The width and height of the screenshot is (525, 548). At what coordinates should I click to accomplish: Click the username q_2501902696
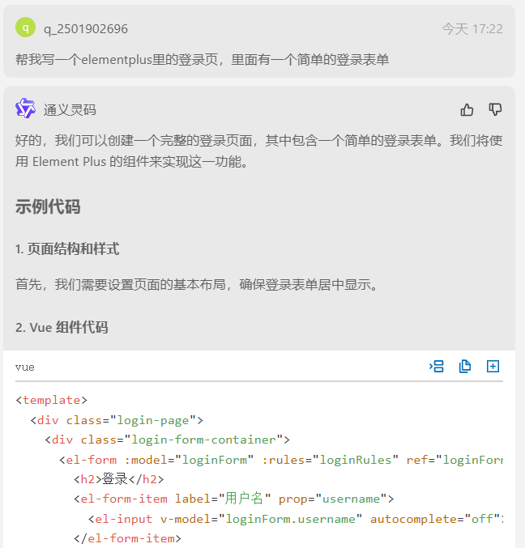point(86,28)
